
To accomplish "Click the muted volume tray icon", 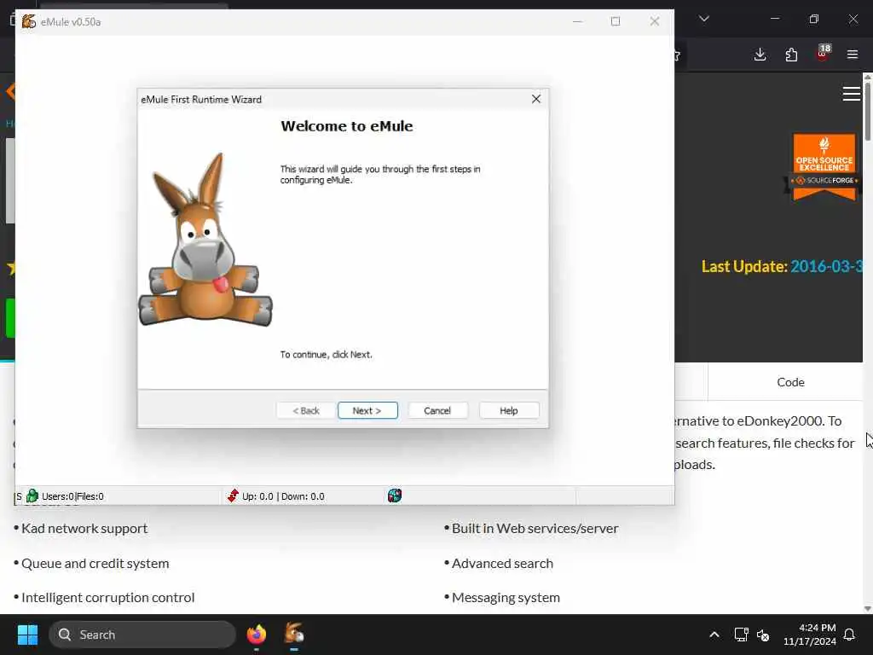I will 763,635.
